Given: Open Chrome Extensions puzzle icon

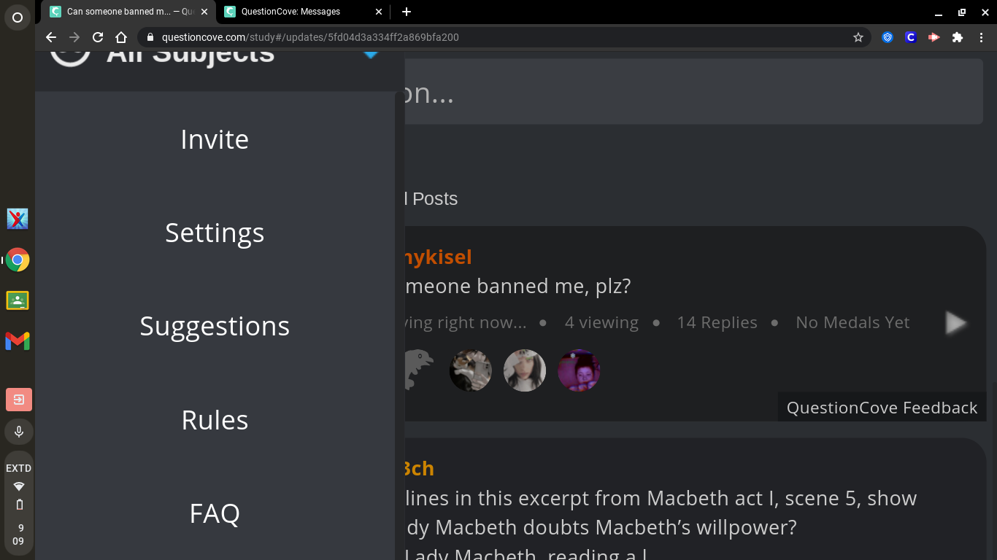Looking at the screenshot, I should 958,37.
